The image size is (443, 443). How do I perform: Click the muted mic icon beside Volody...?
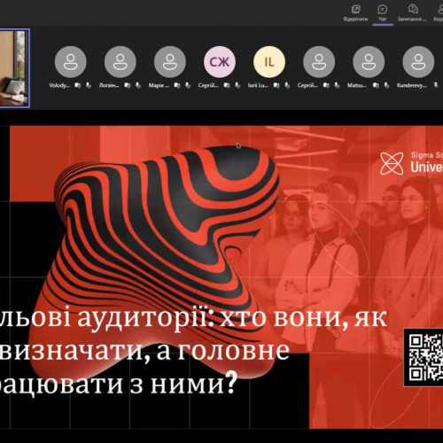[89, 85]
